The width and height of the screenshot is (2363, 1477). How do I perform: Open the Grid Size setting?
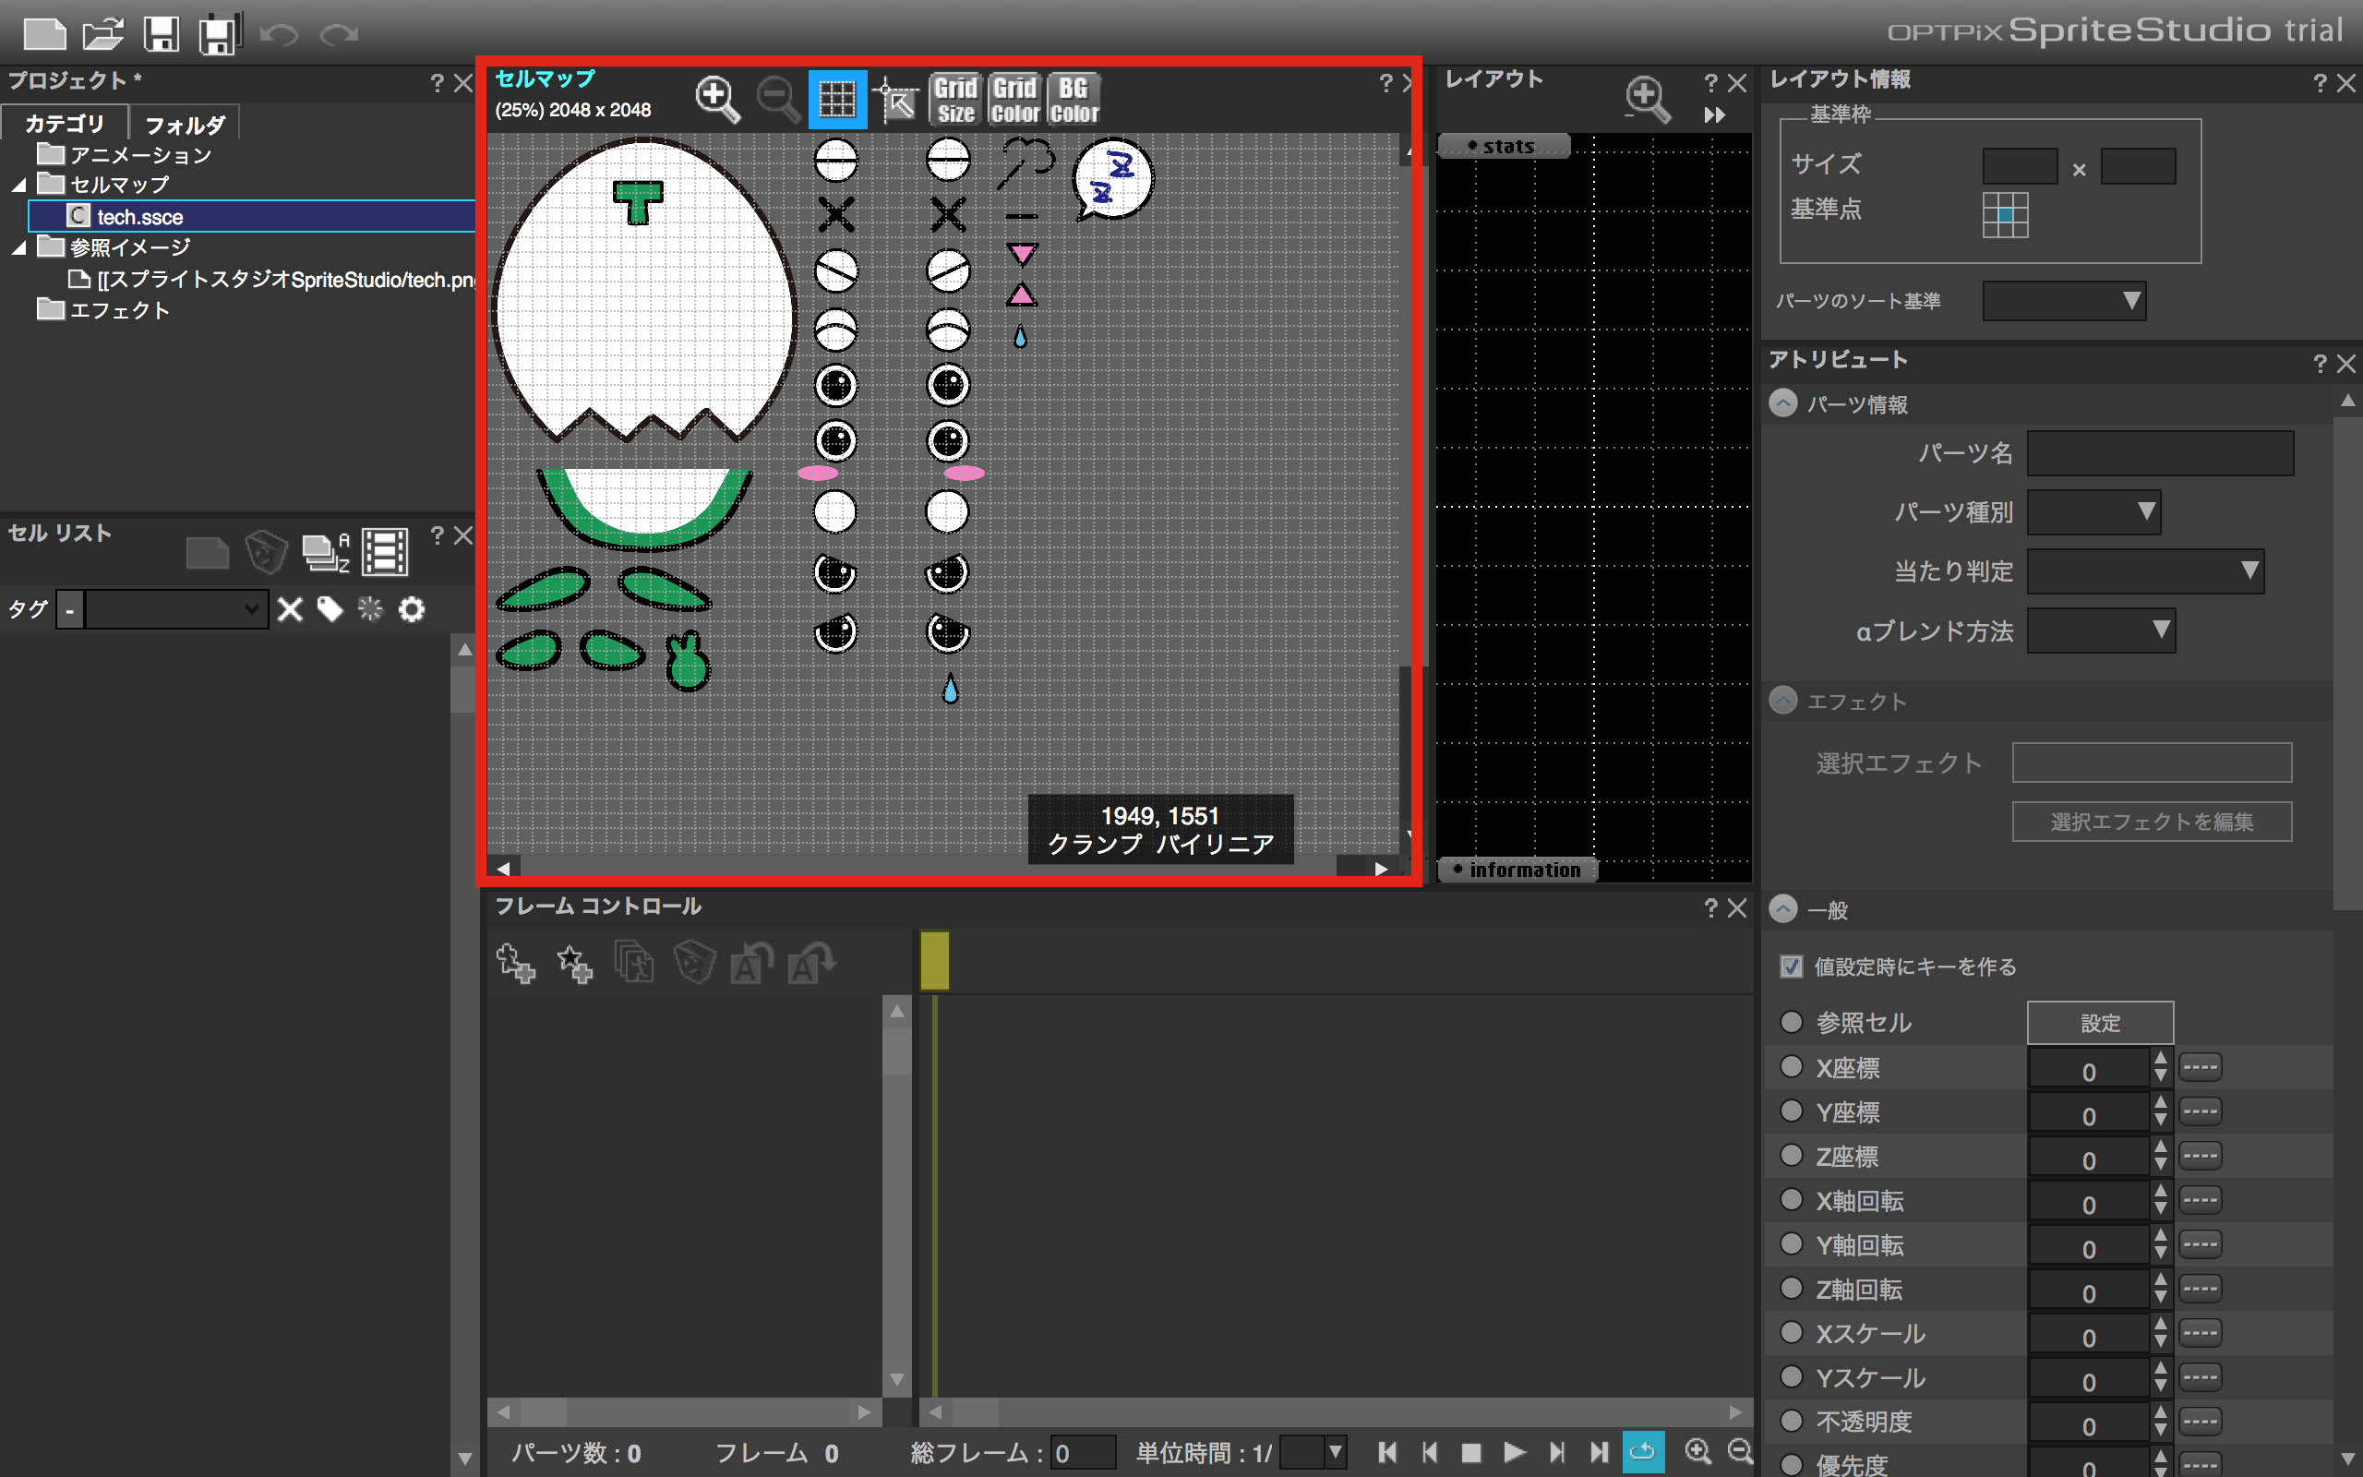tap(955, 99)
